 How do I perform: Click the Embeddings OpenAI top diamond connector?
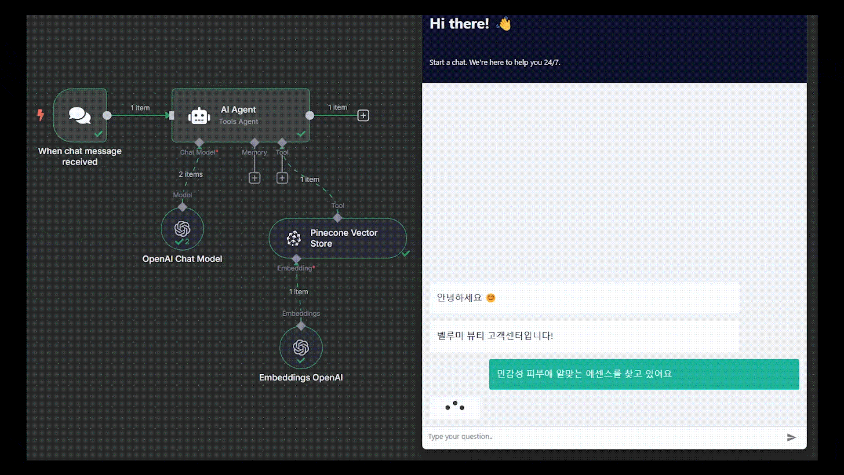301,326
